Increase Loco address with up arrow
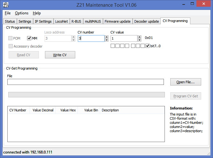213x158 pixels. point(73,37)
